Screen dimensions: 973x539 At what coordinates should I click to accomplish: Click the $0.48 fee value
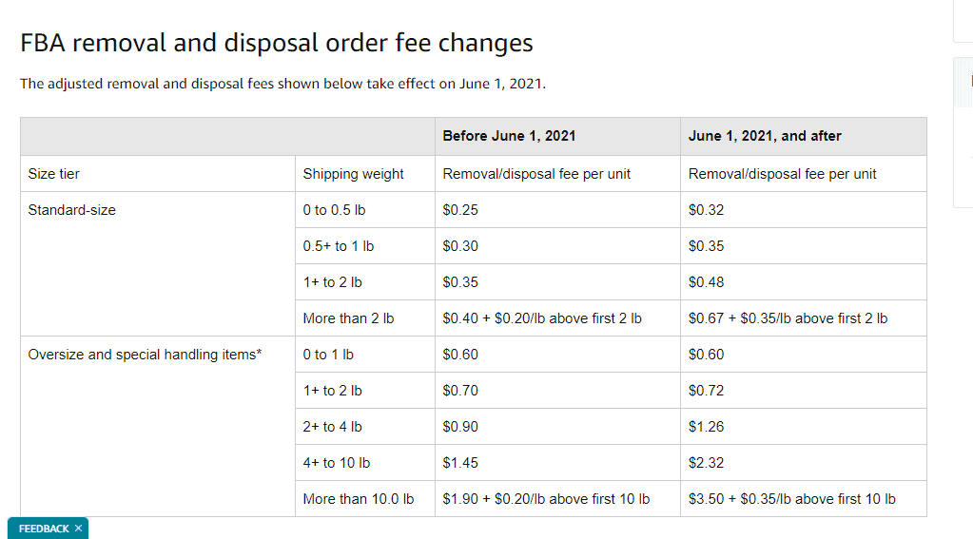click(x=706, y=281)
